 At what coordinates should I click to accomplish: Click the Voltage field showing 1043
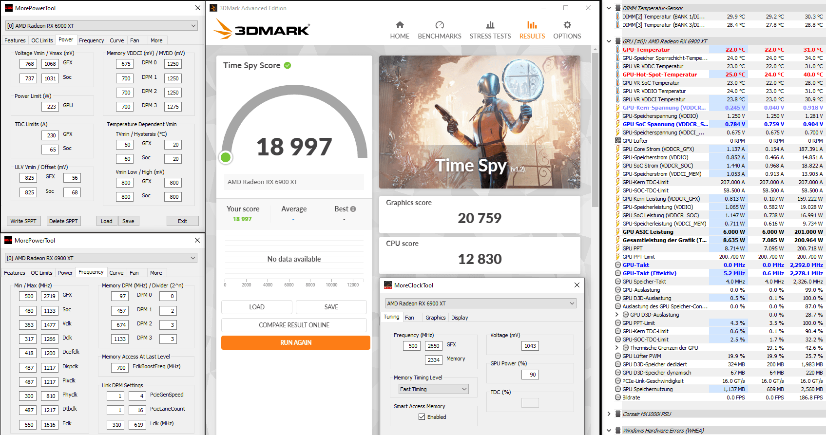[530, 346]
